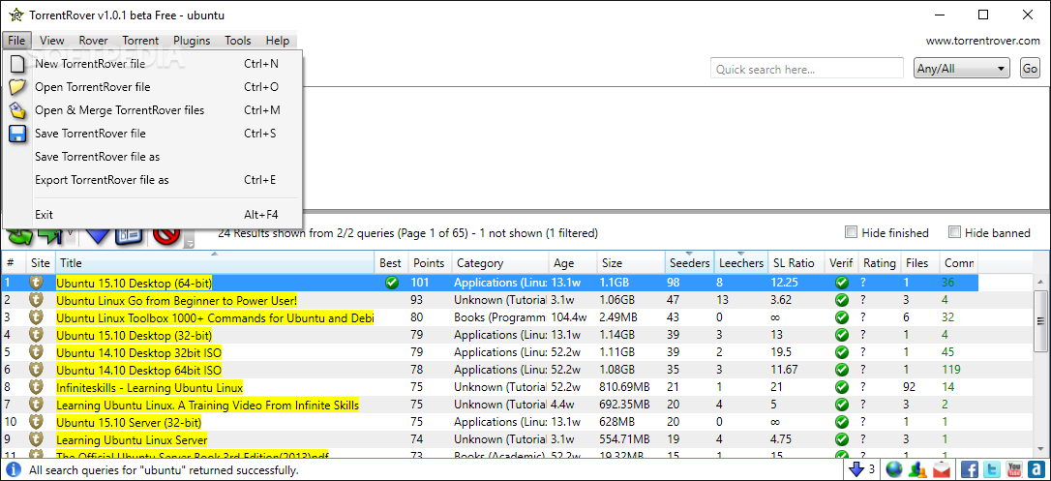Click the blue download arrow status icon
The width and height of the screenshot is (1051, 481).
[856, 469]
